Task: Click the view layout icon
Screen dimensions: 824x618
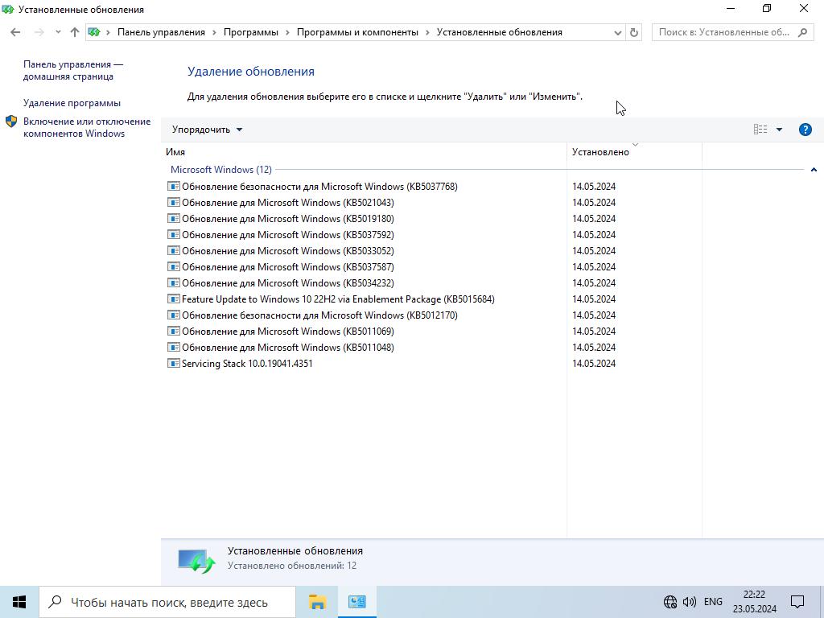Action: pos(760,130)
